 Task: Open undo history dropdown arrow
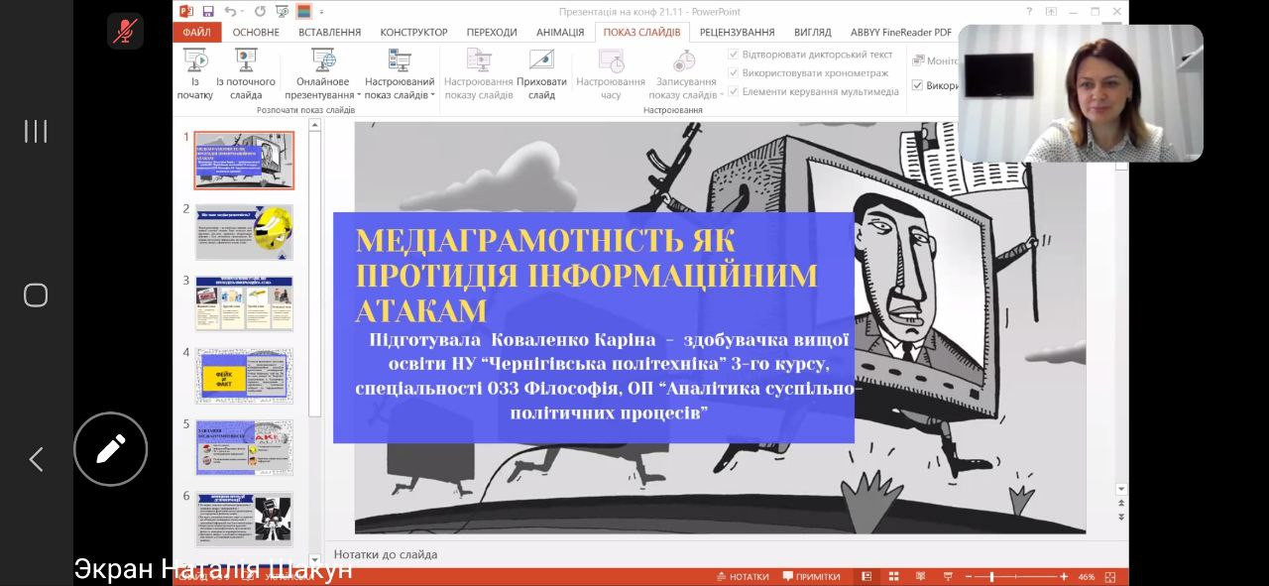click(x=243, y=12)
